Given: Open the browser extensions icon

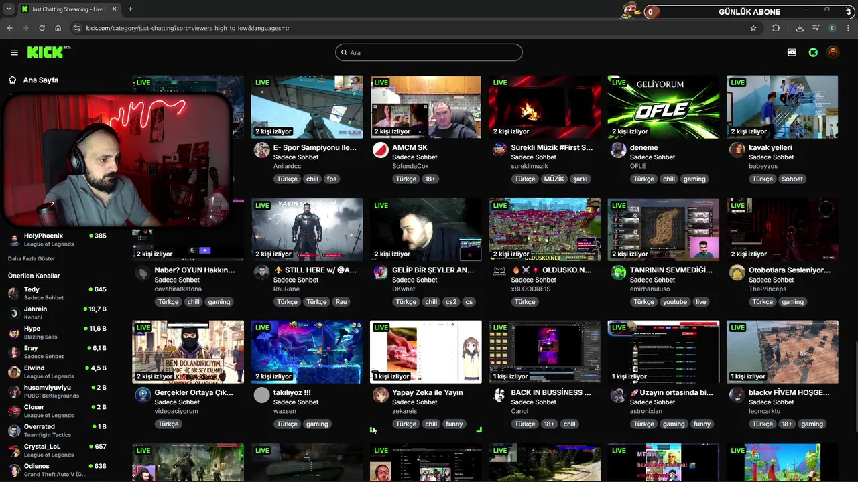Looking at the screenshot, I should point(776,28).
